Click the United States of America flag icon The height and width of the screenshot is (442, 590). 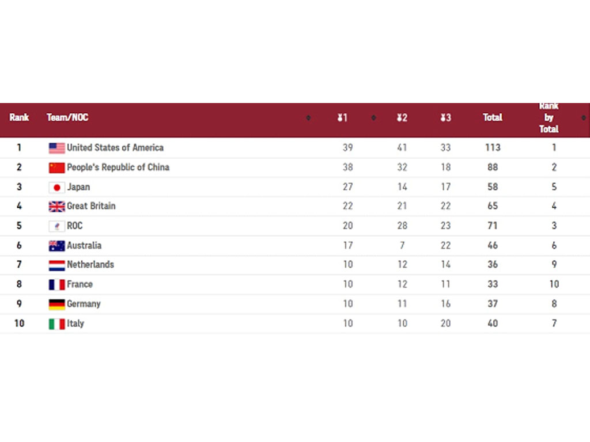click(x=57, y=148)
